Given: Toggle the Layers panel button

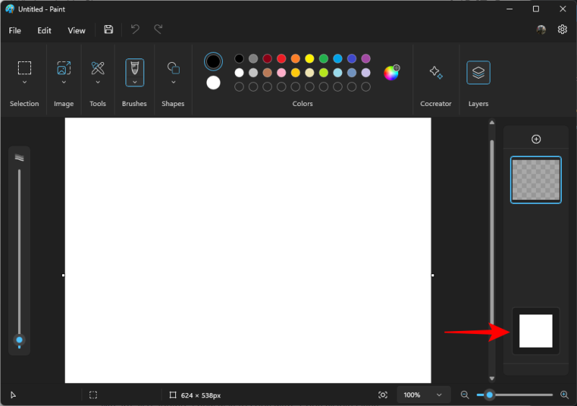Looking at the screenshot, I should tap(478, 73).
